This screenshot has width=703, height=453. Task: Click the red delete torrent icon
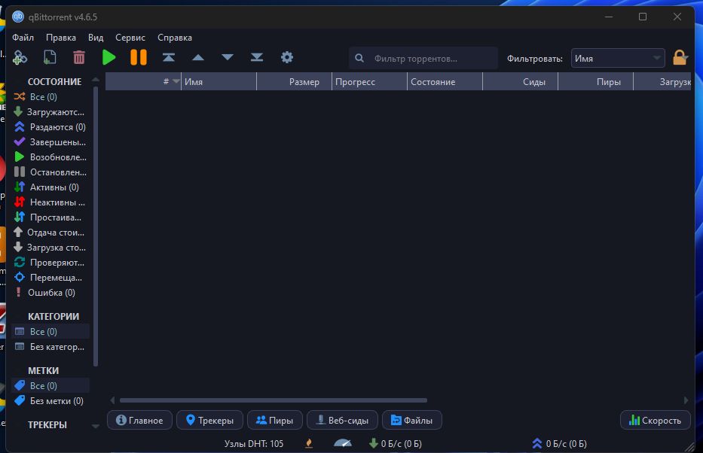[79, 57]
